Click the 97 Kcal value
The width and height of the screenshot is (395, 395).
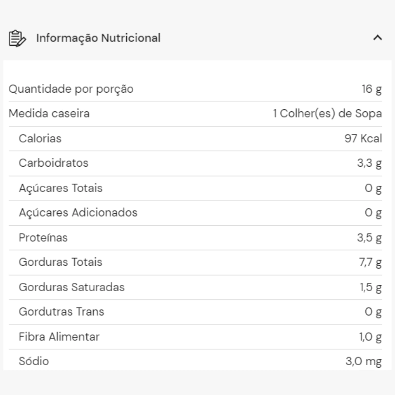pos(363,138)
